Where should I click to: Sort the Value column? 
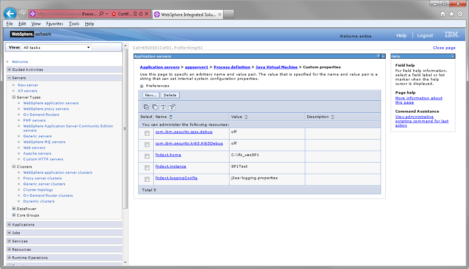(x=246, y=117)
